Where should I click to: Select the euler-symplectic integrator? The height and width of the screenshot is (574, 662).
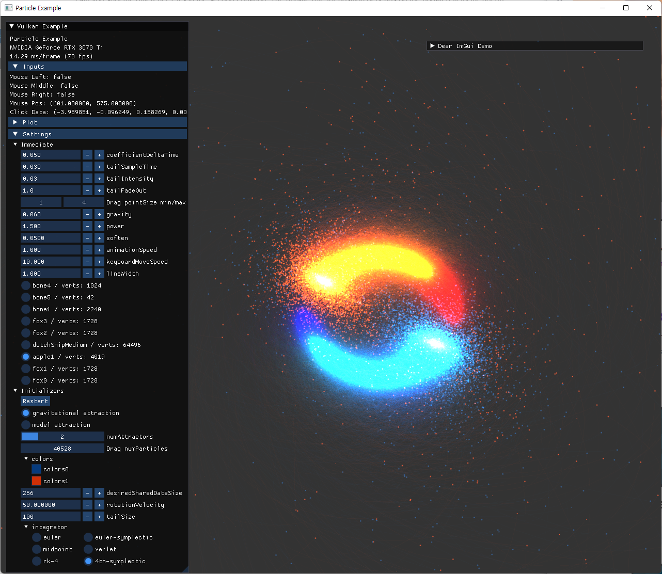pyautogui.click(x=88, y=537)
